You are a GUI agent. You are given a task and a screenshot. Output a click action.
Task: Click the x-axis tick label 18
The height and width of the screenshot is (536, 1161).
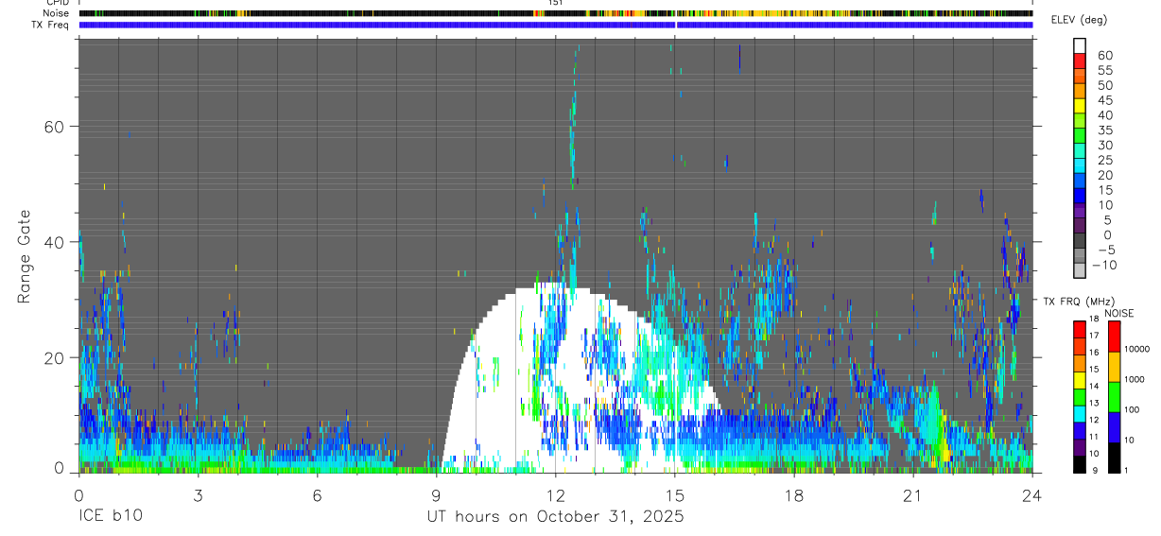[794, 495]
